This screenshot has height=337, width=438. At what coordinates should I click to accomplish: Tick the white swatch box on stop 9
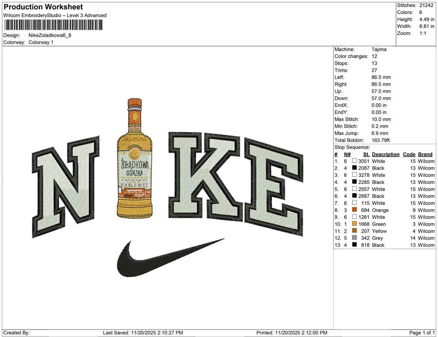point(354,217)
